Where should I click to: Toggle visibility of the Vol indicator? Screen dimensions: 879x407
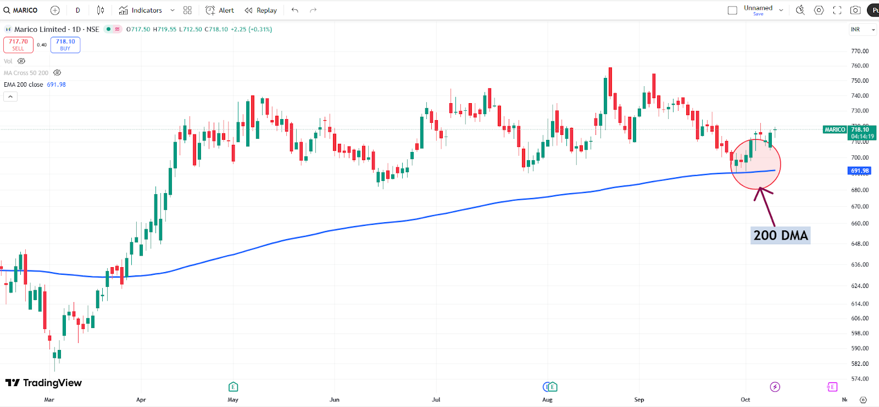(21, 61)
